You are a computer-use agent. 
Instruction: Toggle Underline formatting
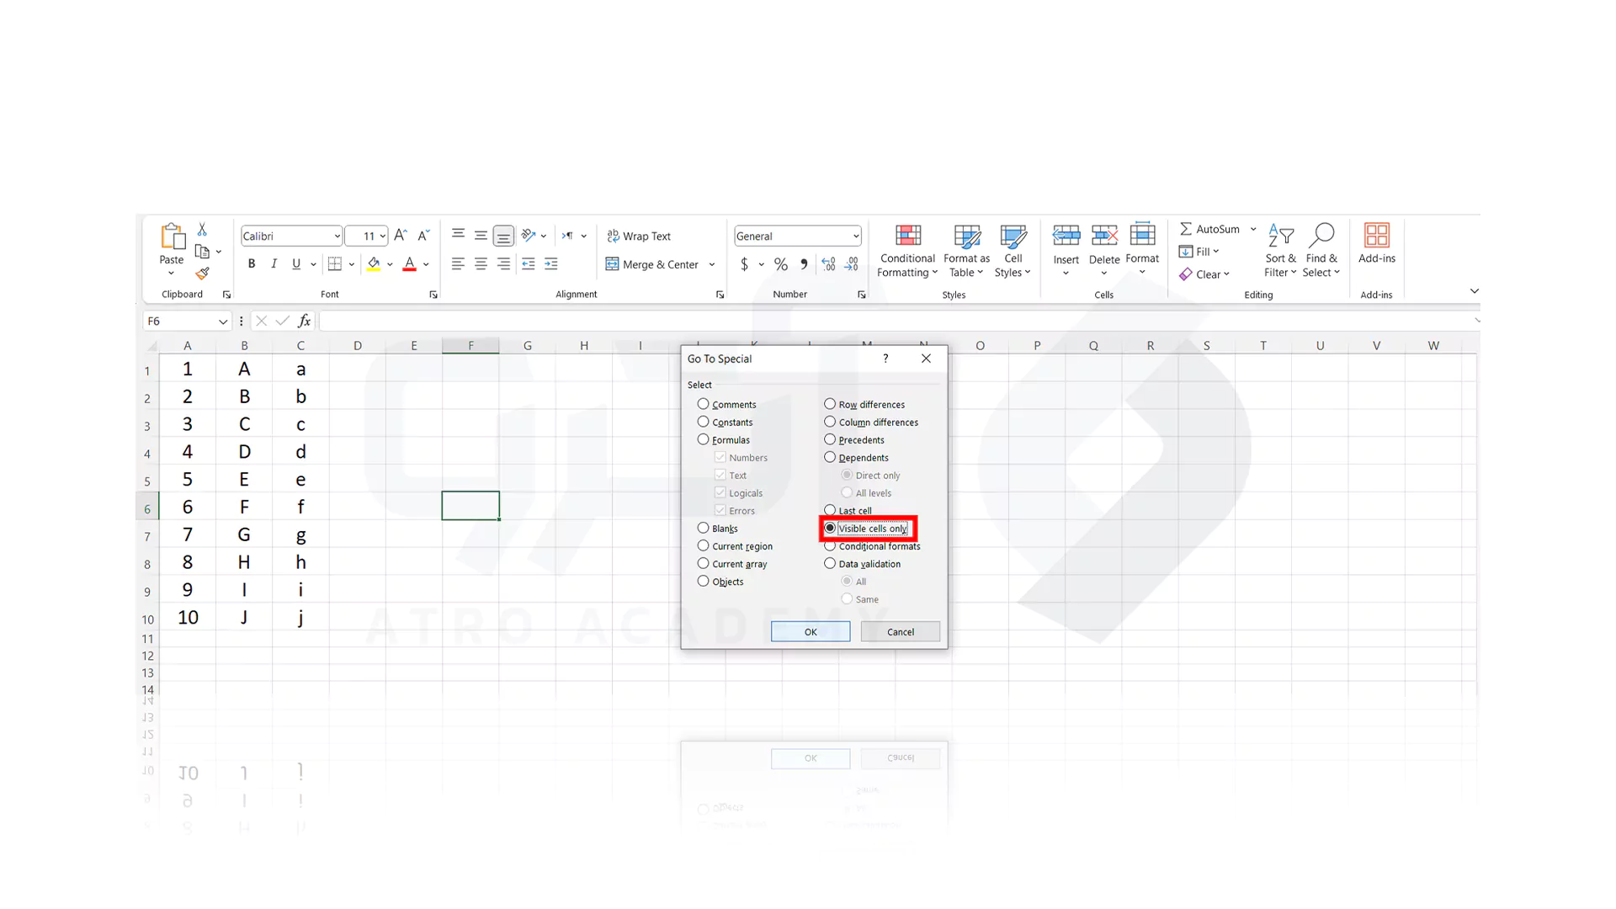(x=296, y=264)
